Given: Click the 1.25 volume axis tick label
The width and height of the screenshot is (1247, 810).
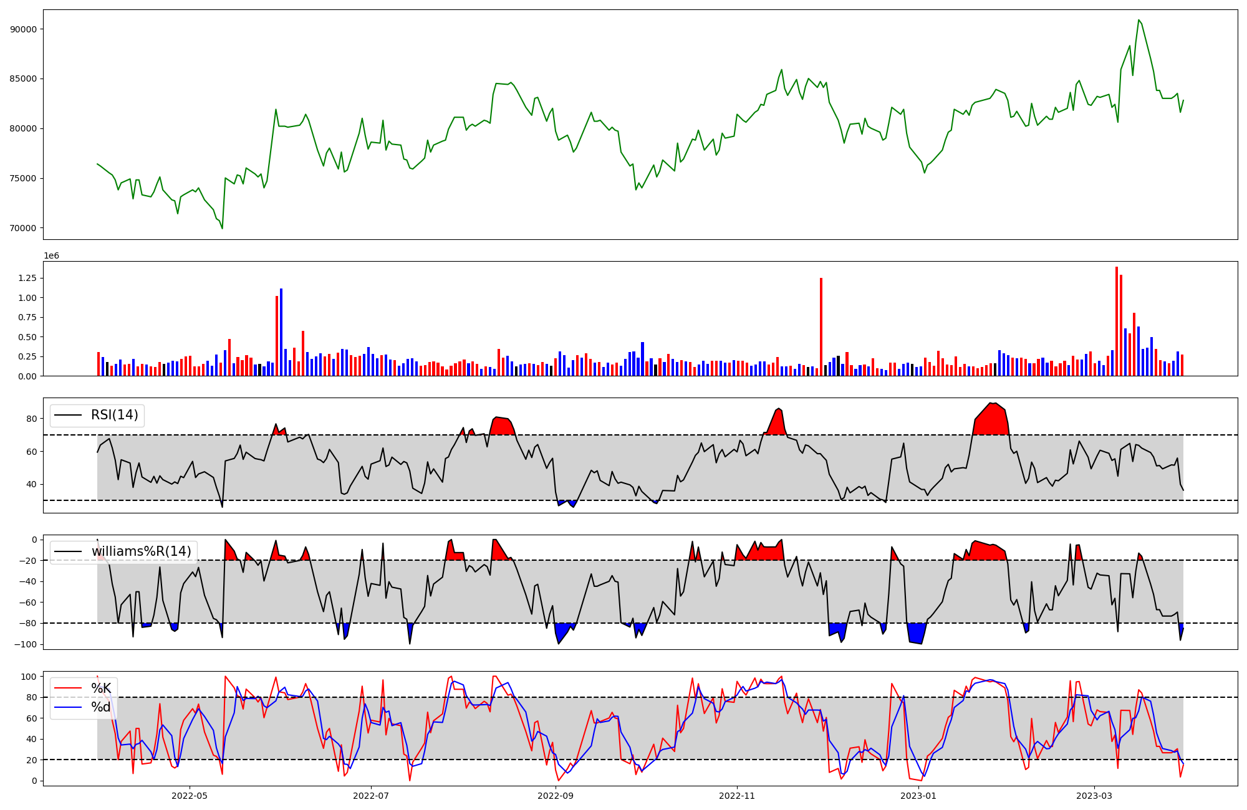Looking at the screenshot, I should point(27,278).
